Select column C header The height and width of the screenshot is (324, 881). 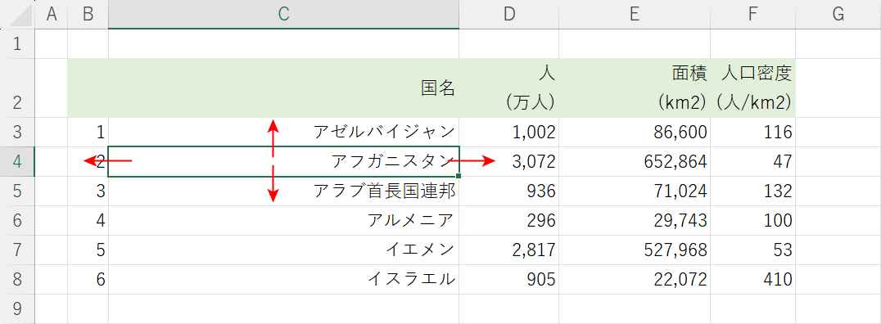pos(284,15)
